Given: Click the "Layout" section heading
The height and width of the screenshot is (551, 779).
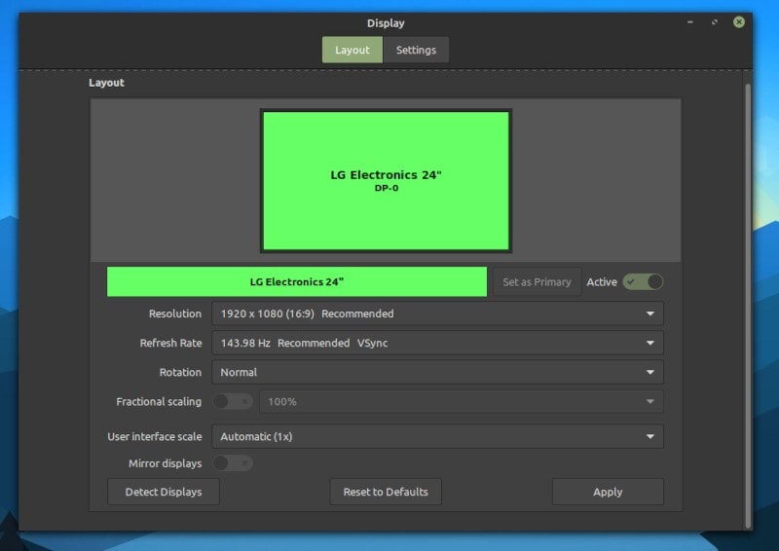Looking at the screenshot, I should [x=106, y=83].
